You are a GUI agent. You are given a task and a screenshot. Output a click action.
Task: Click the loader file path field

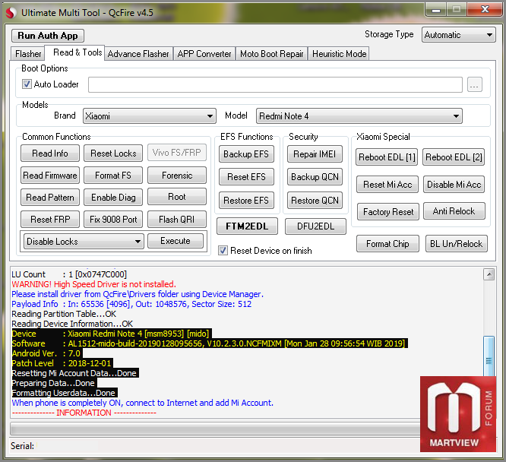[275, 84]
